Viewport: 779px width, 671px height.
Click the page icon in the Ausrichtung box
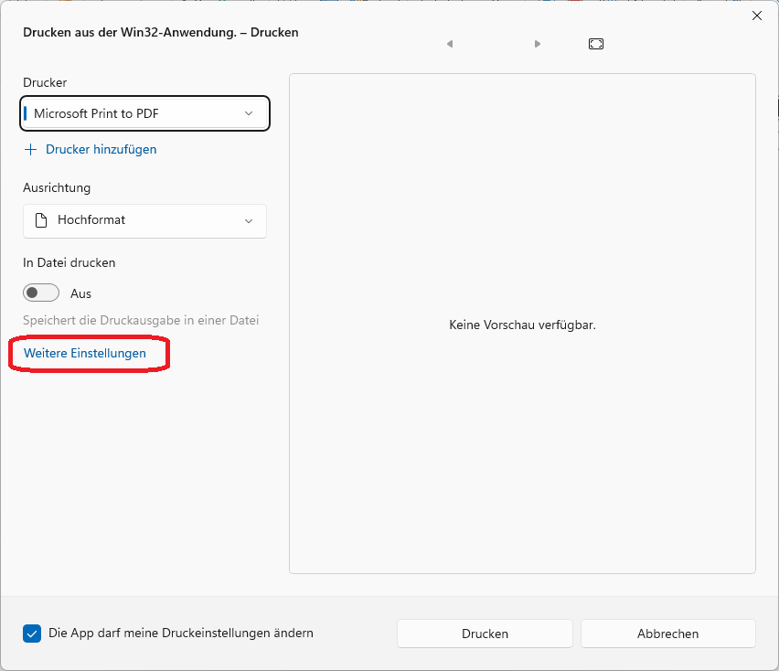[x=40, y=220]
